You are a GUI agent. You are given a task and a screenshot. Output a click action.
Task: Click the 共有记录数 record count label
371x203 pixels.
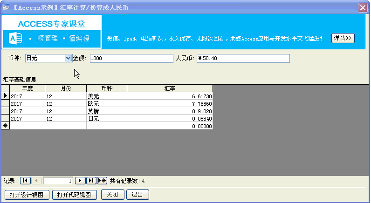coord(127,181)
